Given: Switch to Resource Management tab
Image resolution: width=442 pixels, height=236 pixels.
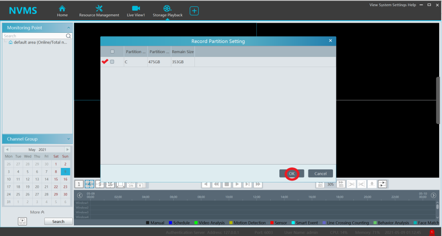Looking at the screenshot, I should point(99,11).
